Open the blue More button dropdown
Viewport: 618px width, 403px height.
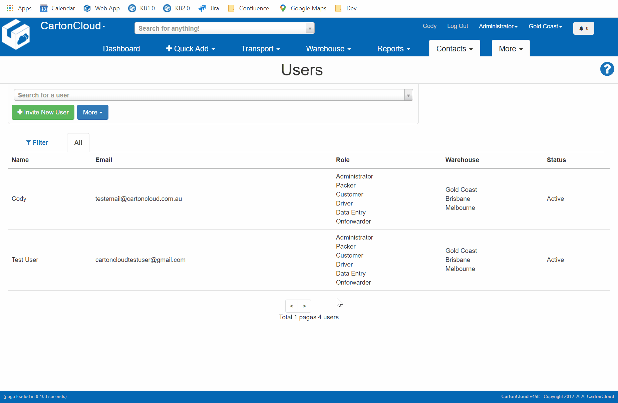coord(92,112)
